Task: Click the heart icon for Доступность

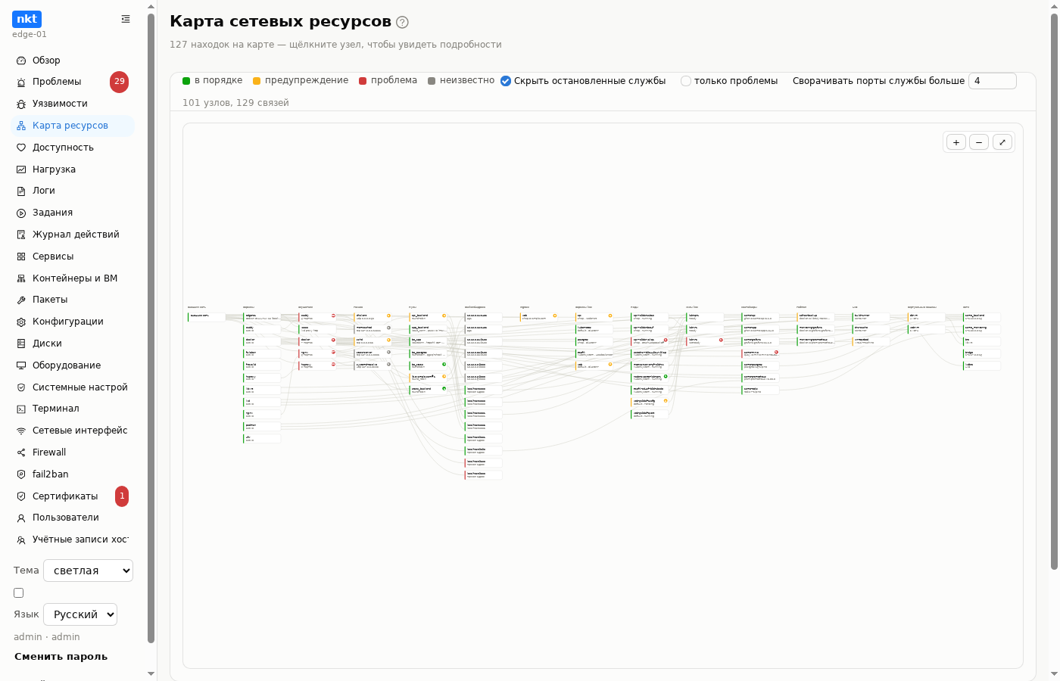Action: pyautogui.click(x=21, y=148)
